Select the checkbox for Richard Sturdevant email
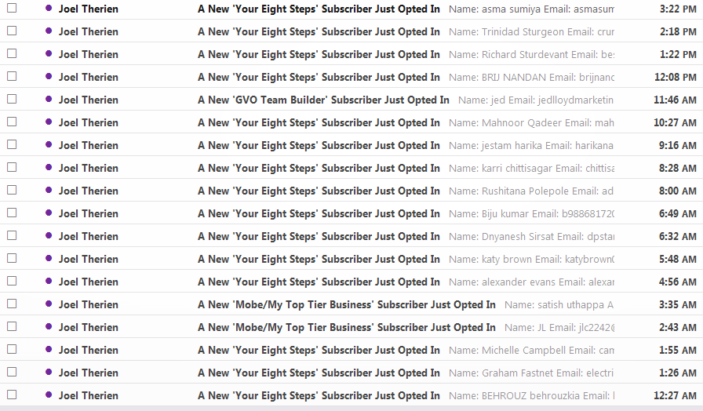This screenshot has width=703, height=411. (x=12, y=54)
